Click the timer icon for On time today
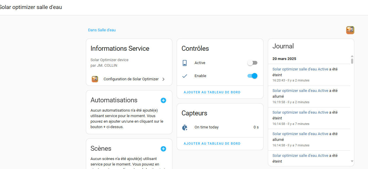 (185, 127)
